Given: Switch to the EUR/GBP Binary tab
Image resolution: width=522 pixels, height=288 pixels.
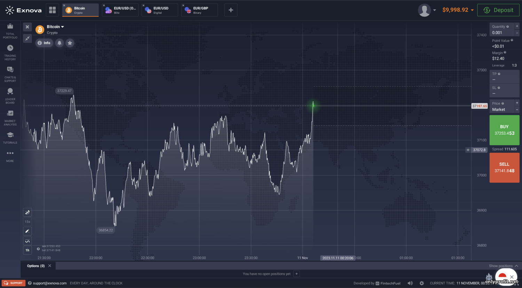Looking at the screenshot, I should click(x=200, y=10).
